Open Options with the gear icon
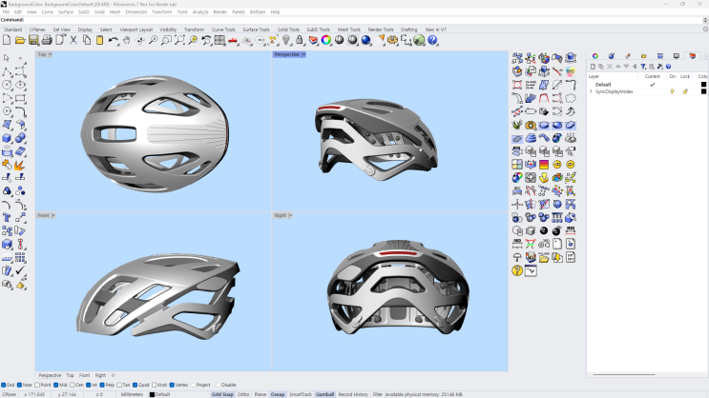This screenshot has width=709, height=398. coord(392,40)
